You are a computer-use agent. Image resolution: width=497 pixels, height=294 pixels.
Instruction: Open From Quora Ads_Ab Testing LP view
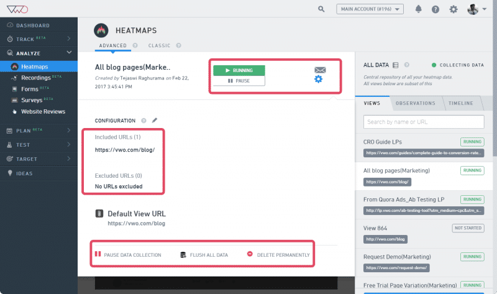pyautogui.click(x=404, y=200)
